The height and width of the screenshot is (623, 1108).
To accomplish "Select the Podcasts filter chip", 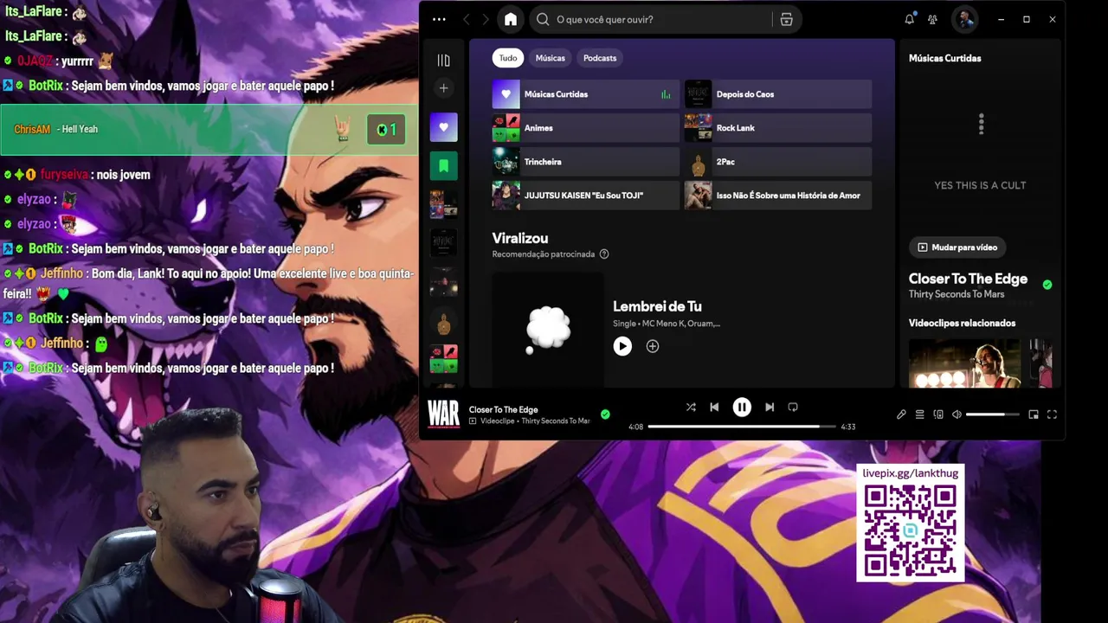I will coord(600,58).
